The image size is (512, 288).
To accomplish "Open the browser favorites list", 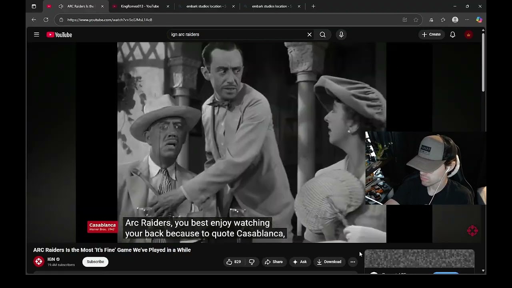I will point(443,20).
